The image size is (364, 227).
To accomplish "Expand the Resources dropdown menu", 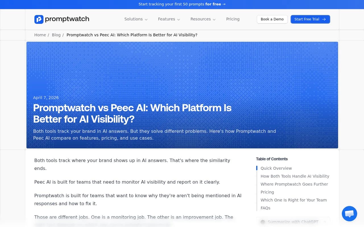I will (x=203, y=19).
